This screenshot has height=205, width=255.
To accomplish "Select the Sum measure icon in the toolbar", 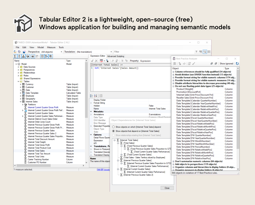I will [x=15, y=56].
